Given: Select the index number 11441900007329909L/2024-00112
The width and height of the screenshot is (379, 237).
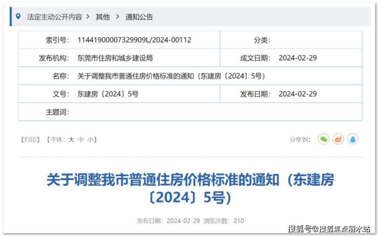Looking at the screenshot, I should tap(134, 40).
